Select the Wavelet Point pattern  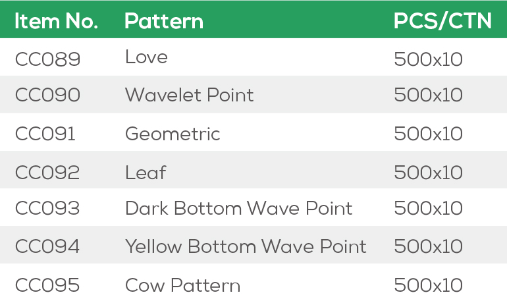[189, 96]
